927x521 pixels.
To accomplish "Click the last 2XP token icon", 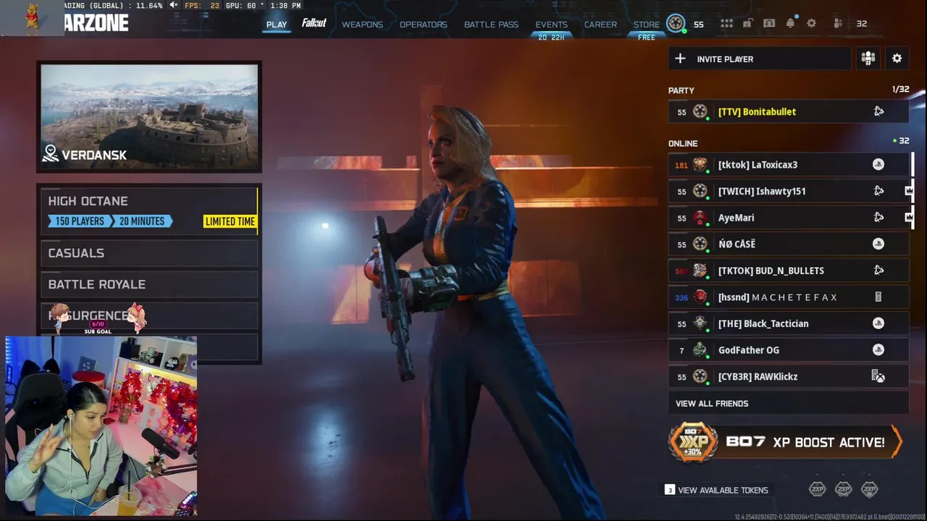I will 869,489.
